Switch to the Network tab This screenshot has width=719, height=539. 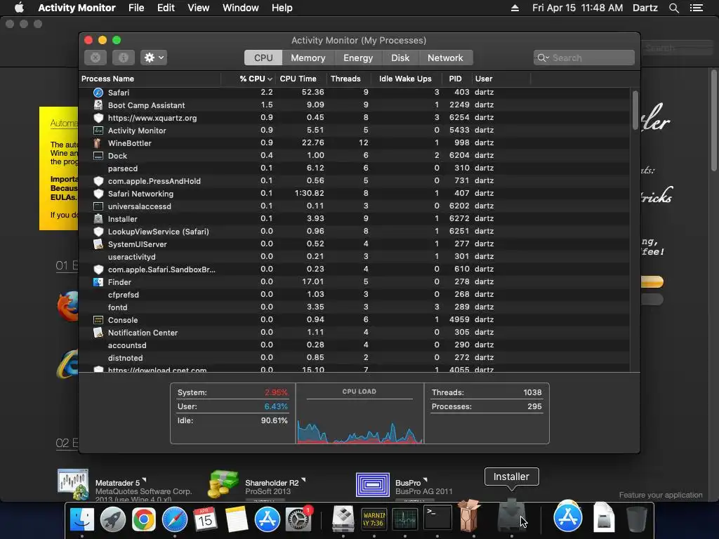click(445, 58)
